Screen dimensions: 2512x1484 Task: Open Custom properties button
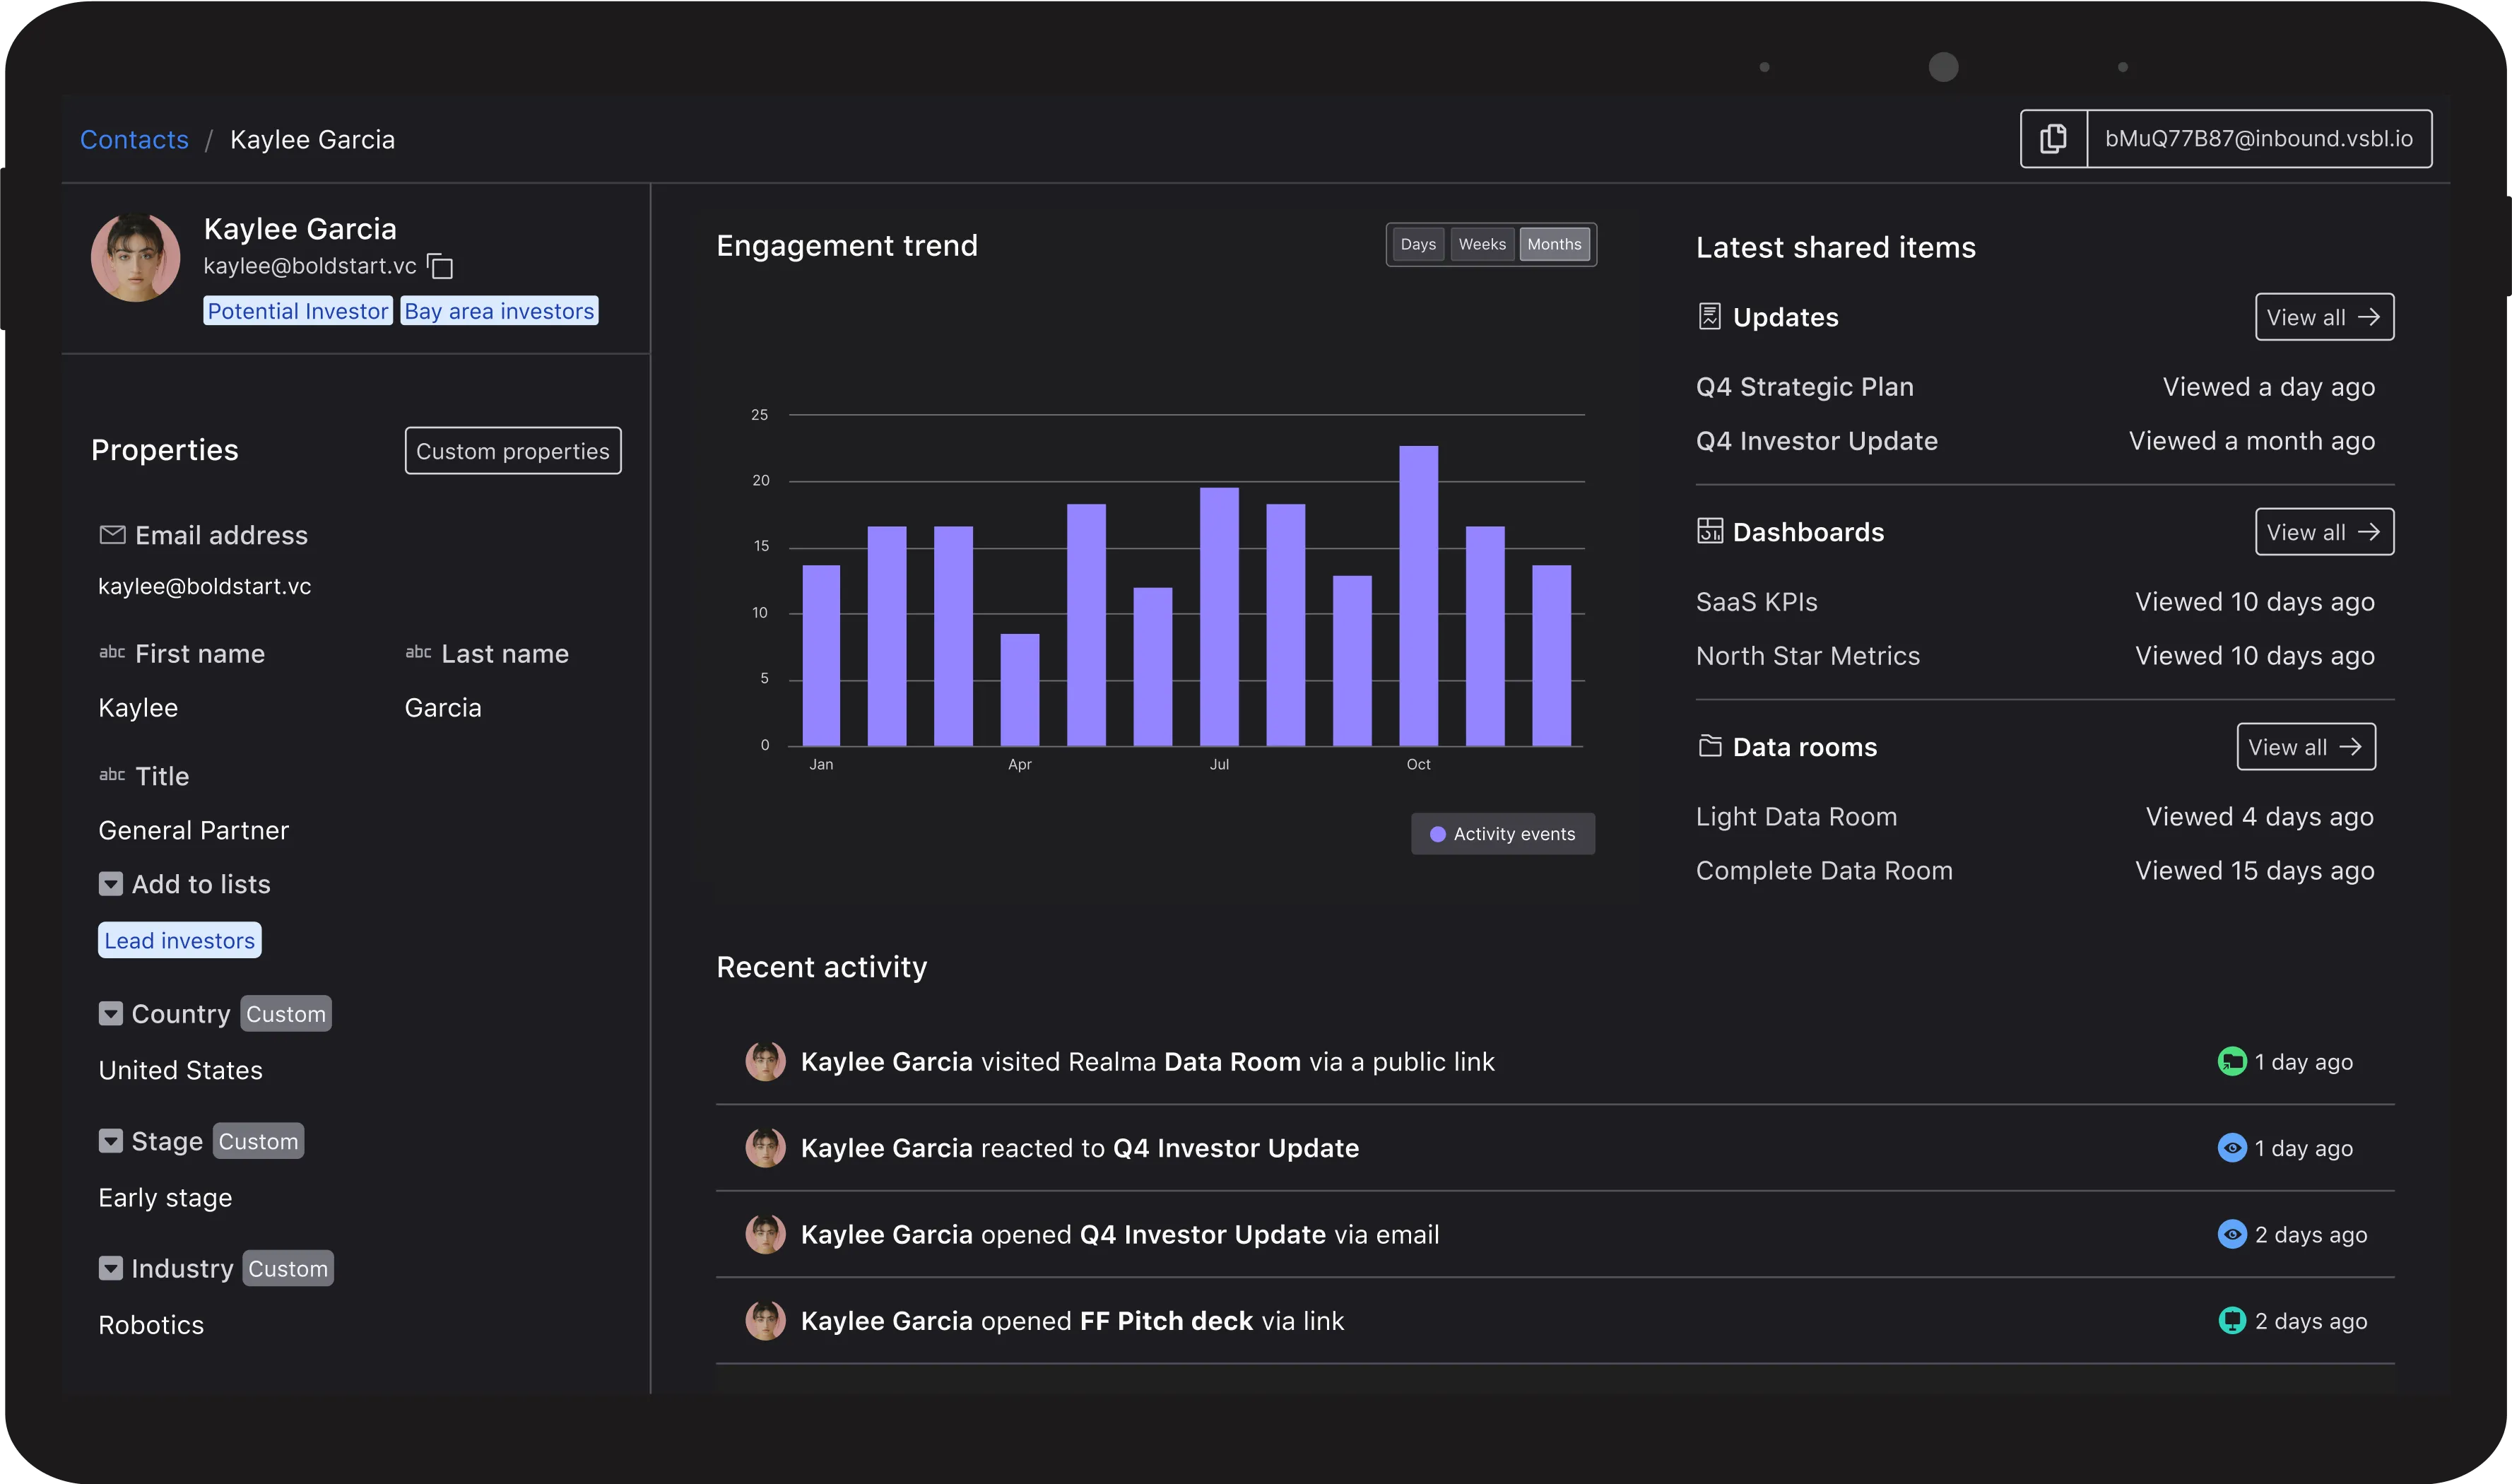[x=512, y=451]
